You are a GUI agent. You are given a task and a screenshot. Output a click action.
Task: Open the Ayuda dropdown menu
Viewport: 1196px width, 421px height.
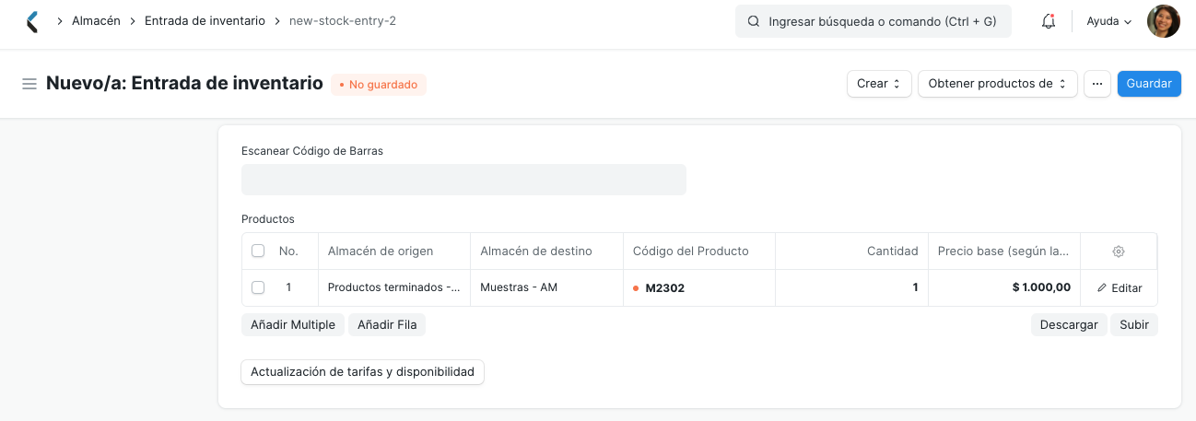tap(1109, 21)
